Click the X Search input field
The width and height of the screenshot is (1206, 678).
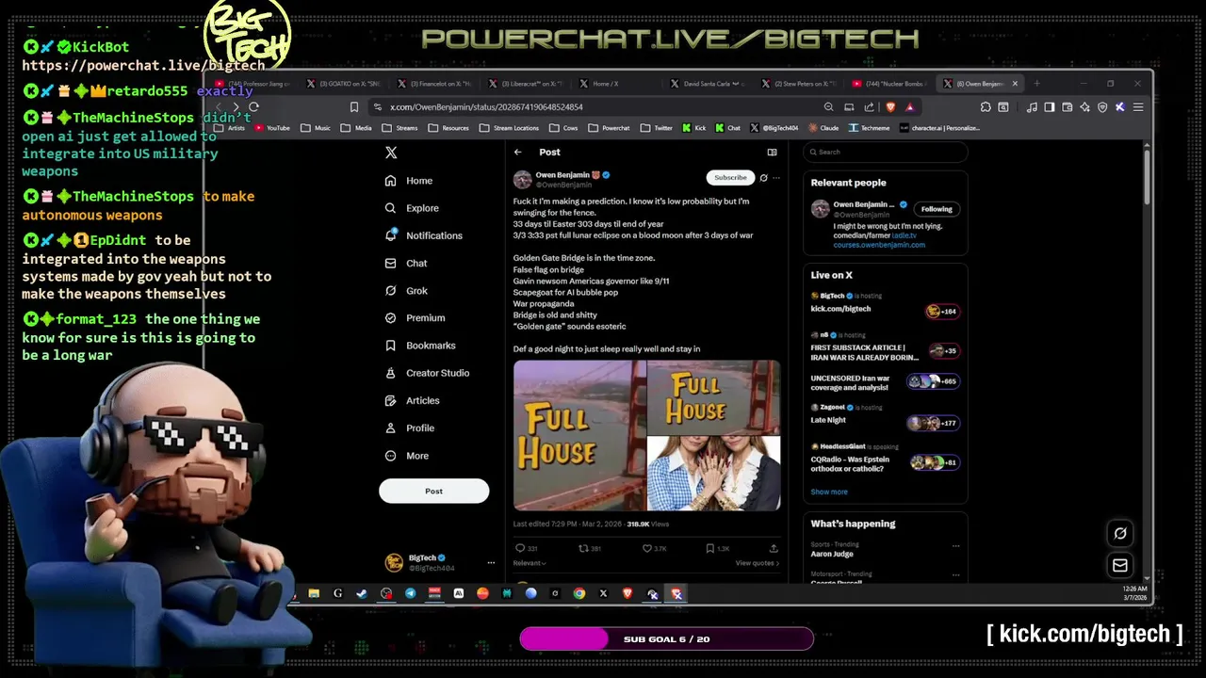pyautogui.click(x=886, y=152)
